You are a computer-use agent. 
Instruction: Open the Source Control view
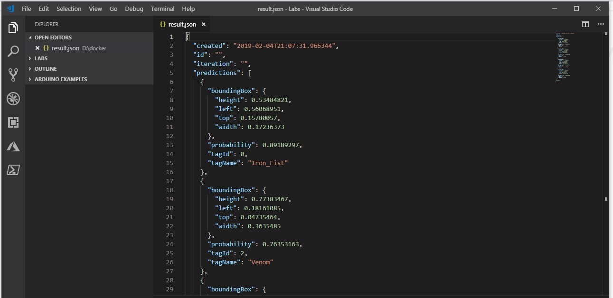(x=12, y=75)
